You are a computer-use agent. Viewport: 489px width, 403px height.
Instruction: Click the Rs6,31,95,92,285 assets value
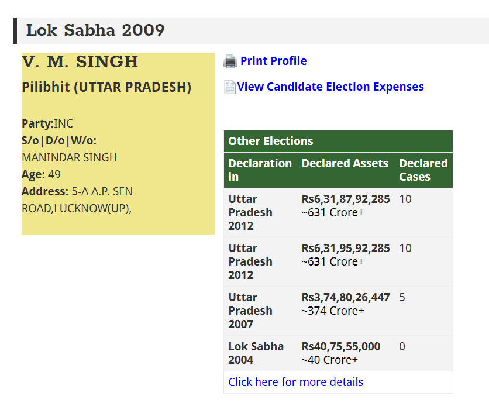click(345, 249)
